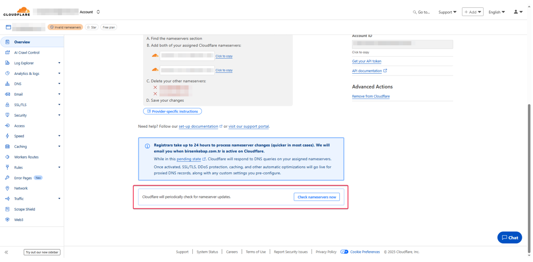Open Provider-specific instructions
The image size is (533, 262).
tap(172, 111)
